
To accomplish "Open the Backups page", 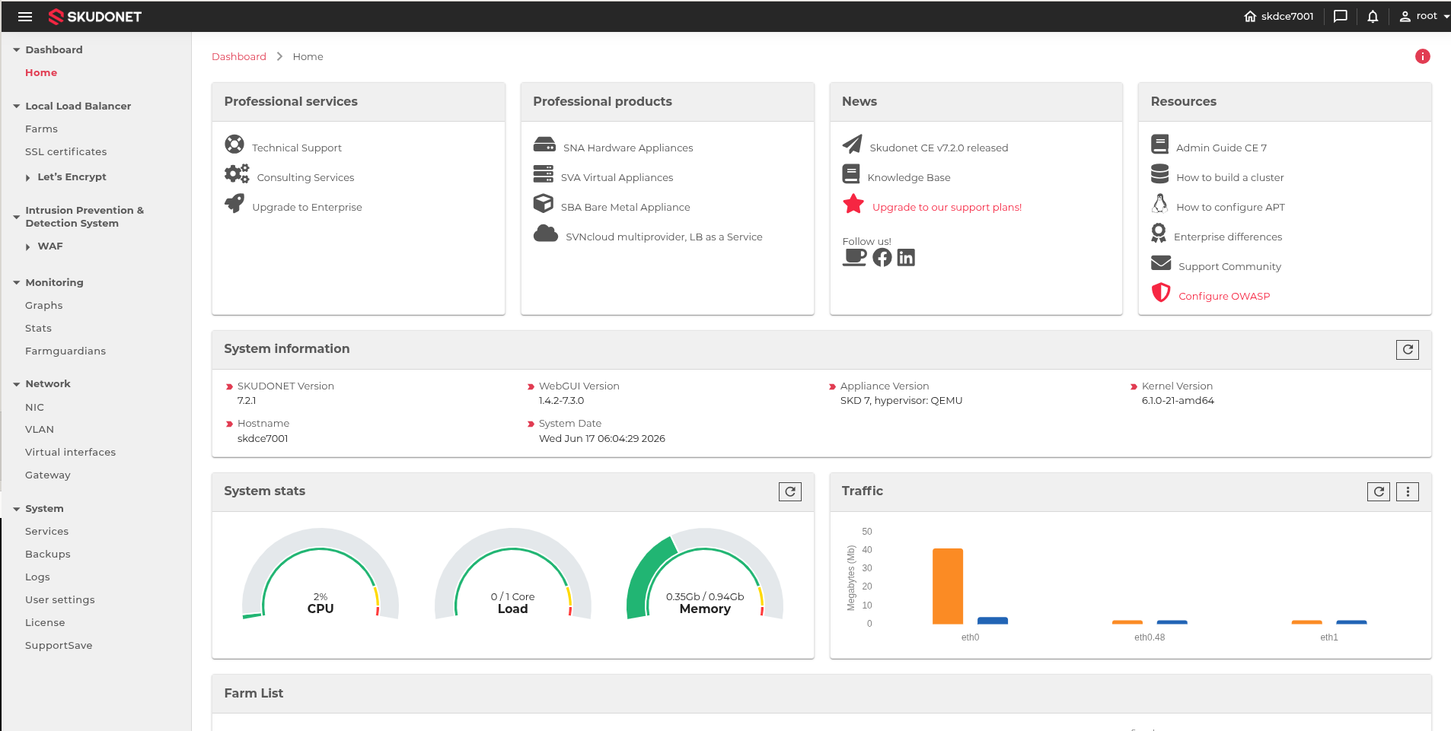I will click(x=47, y=554).
